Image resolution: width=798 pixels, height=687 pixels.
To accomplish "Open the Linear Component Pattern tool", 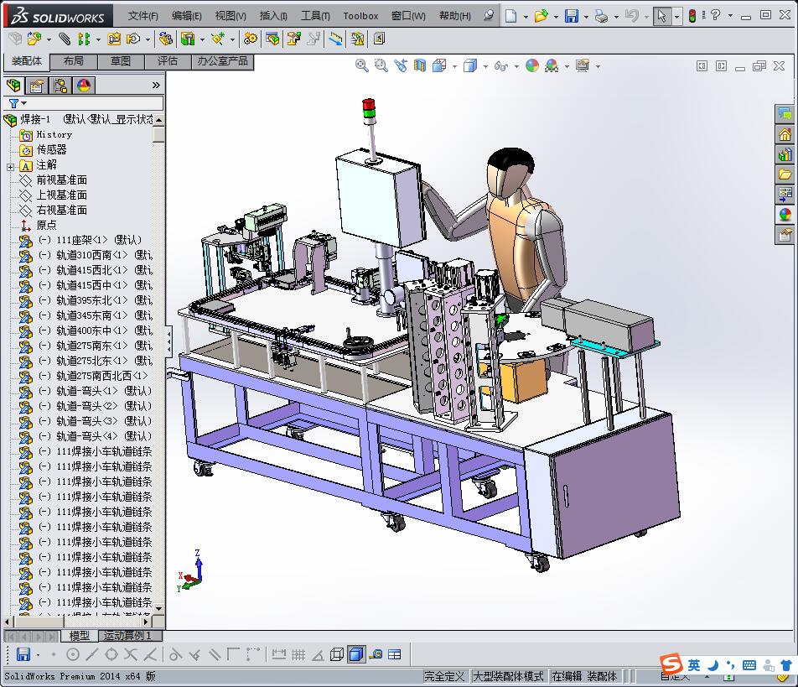I will point(84,39).
